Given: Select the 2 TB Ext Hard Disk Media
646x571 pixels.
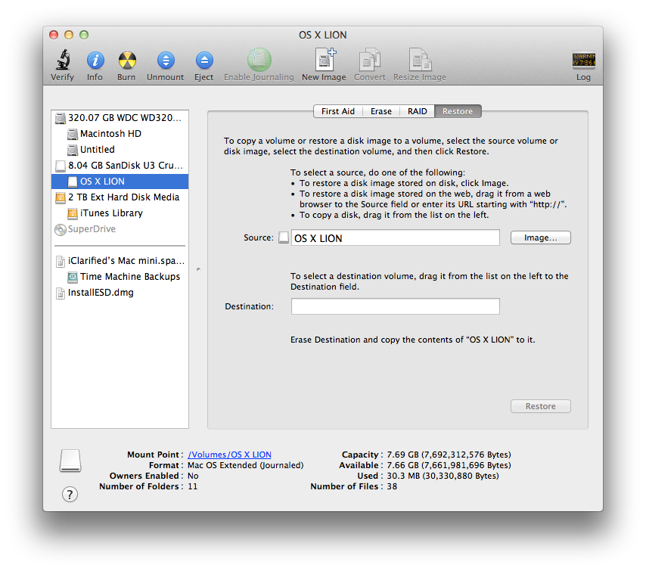Looking at the screenshot, I should coord(123,197).
